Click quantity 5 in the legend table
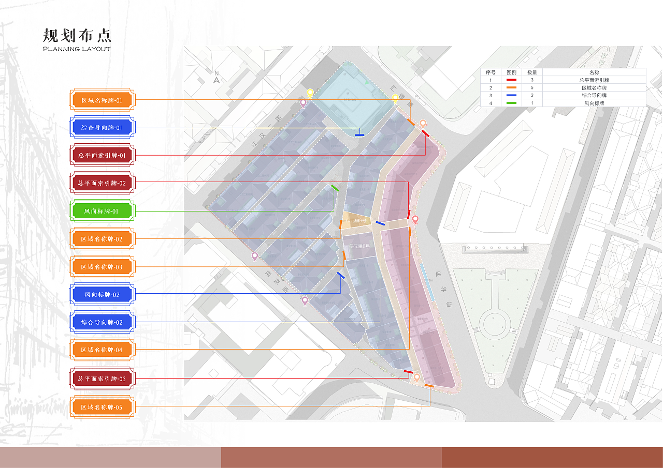The height and width of the screenshot is (468, 663). (532, 88)
